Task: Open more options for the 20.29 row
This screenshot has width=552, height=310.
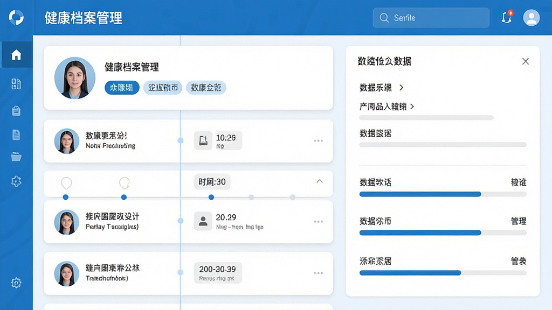Action: 318,221
